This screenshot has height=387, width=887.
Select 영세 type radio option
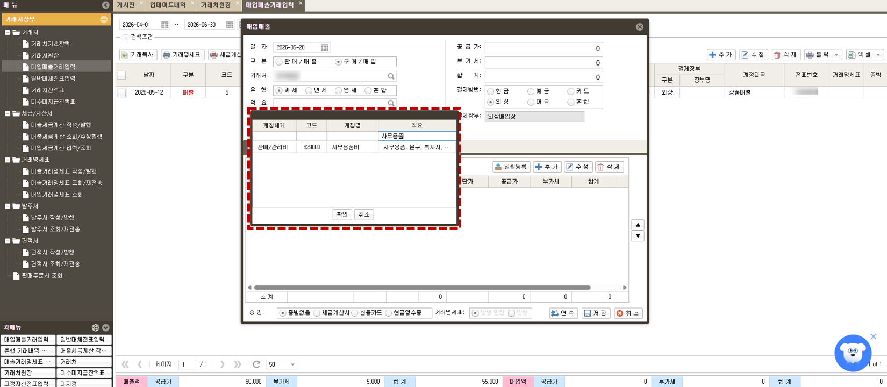click(x=338, y=91)
